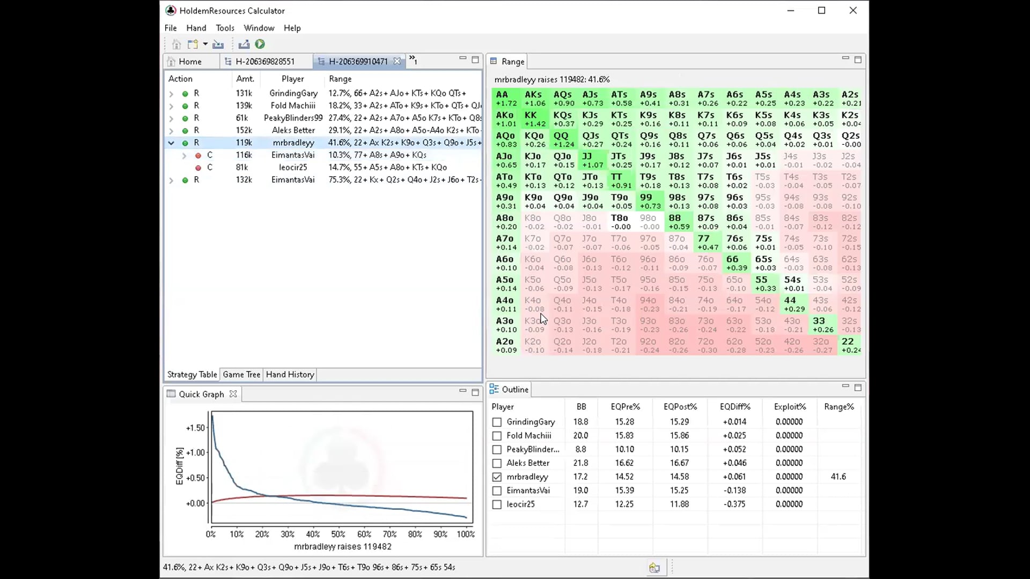Maximize the Quick Graph panel
This screenshot has width=1030, height=579.
(475, 392)
